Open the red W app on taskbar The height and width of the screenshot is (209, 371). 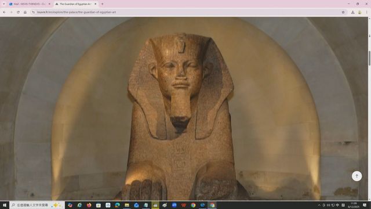coord(184,205)
